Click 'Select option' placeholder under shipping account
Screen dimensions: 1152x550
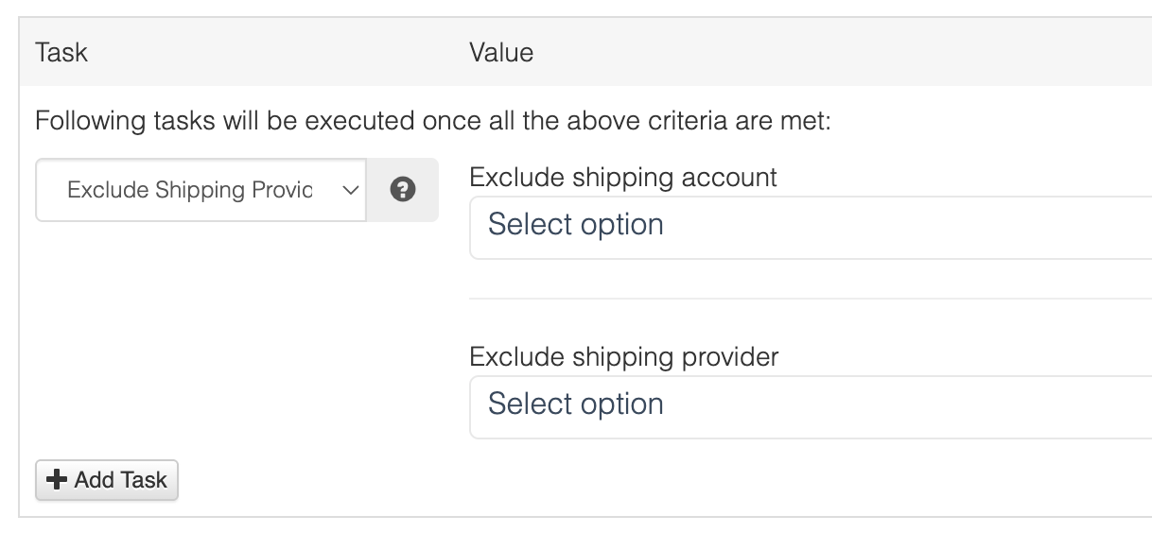(576, 225)
